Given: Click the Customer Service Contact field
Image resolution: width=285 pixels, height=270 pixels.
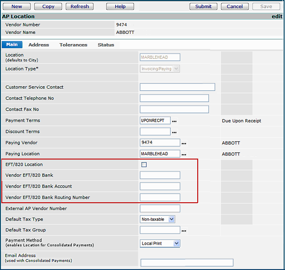Looking at the screenshot, I should pyautogui.click(x=177, y=87).
